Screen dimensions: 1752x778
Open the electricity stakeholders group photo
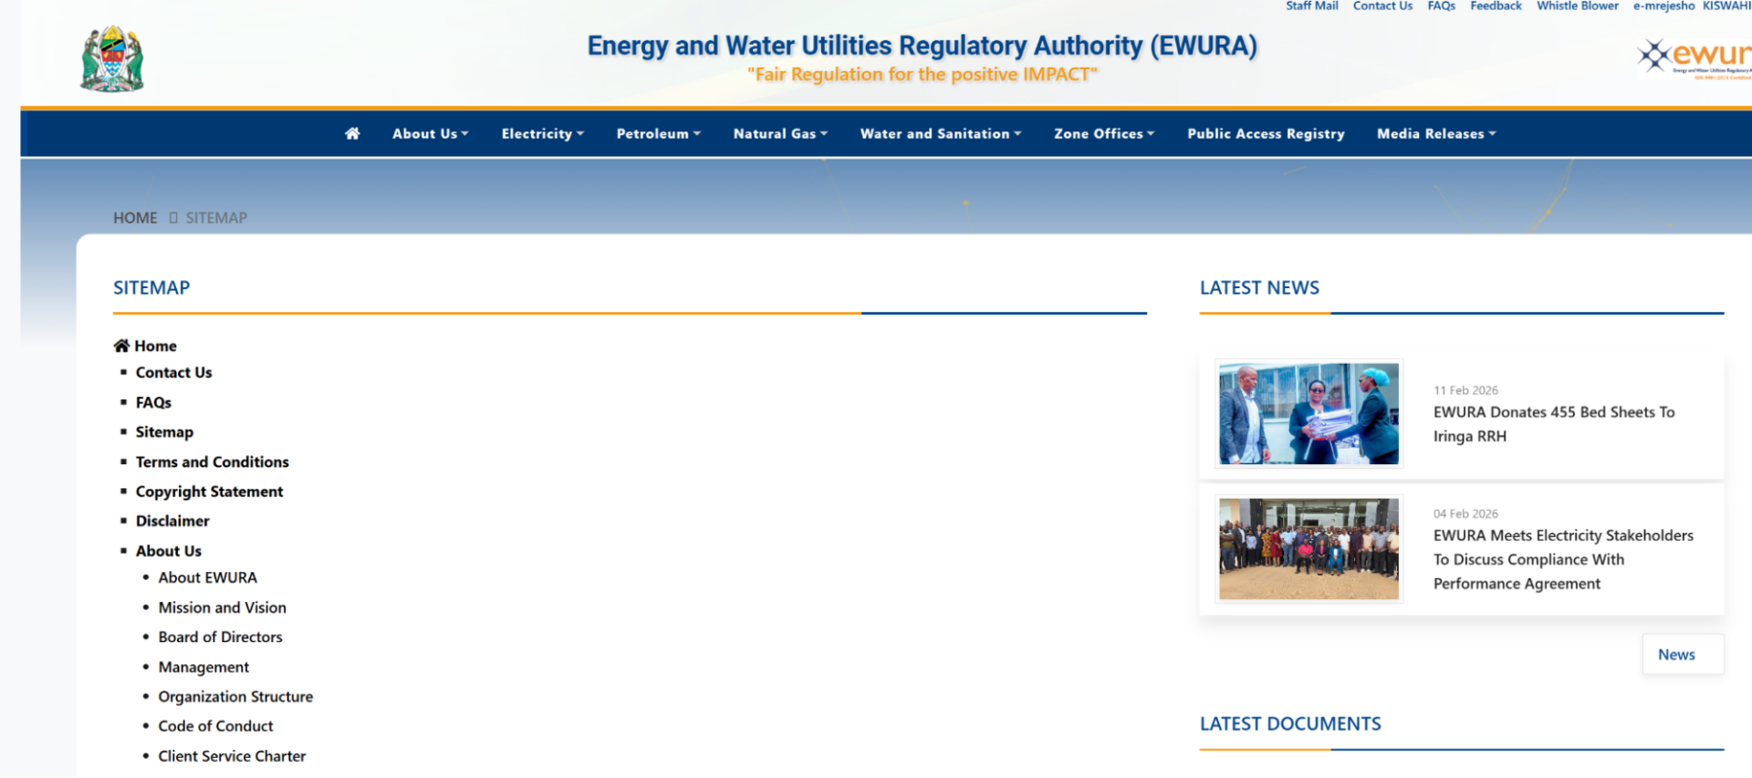click(1309, 549)
